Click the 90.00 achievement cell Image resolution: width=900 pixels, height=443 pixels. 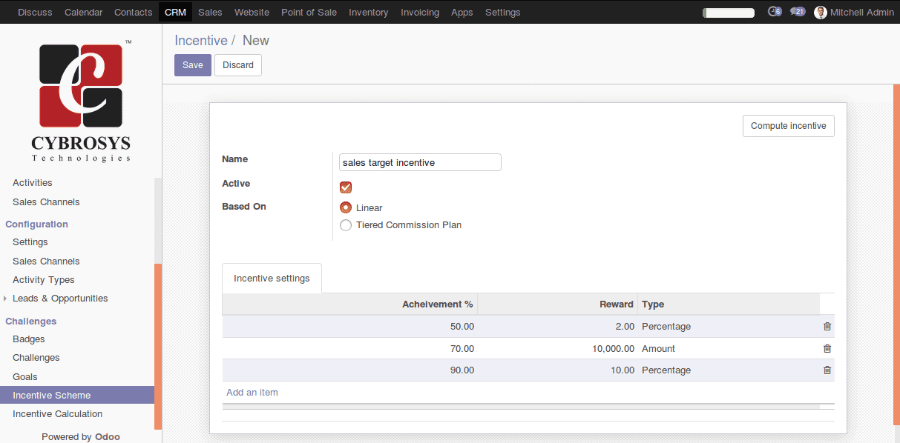(x=350, y=370)
